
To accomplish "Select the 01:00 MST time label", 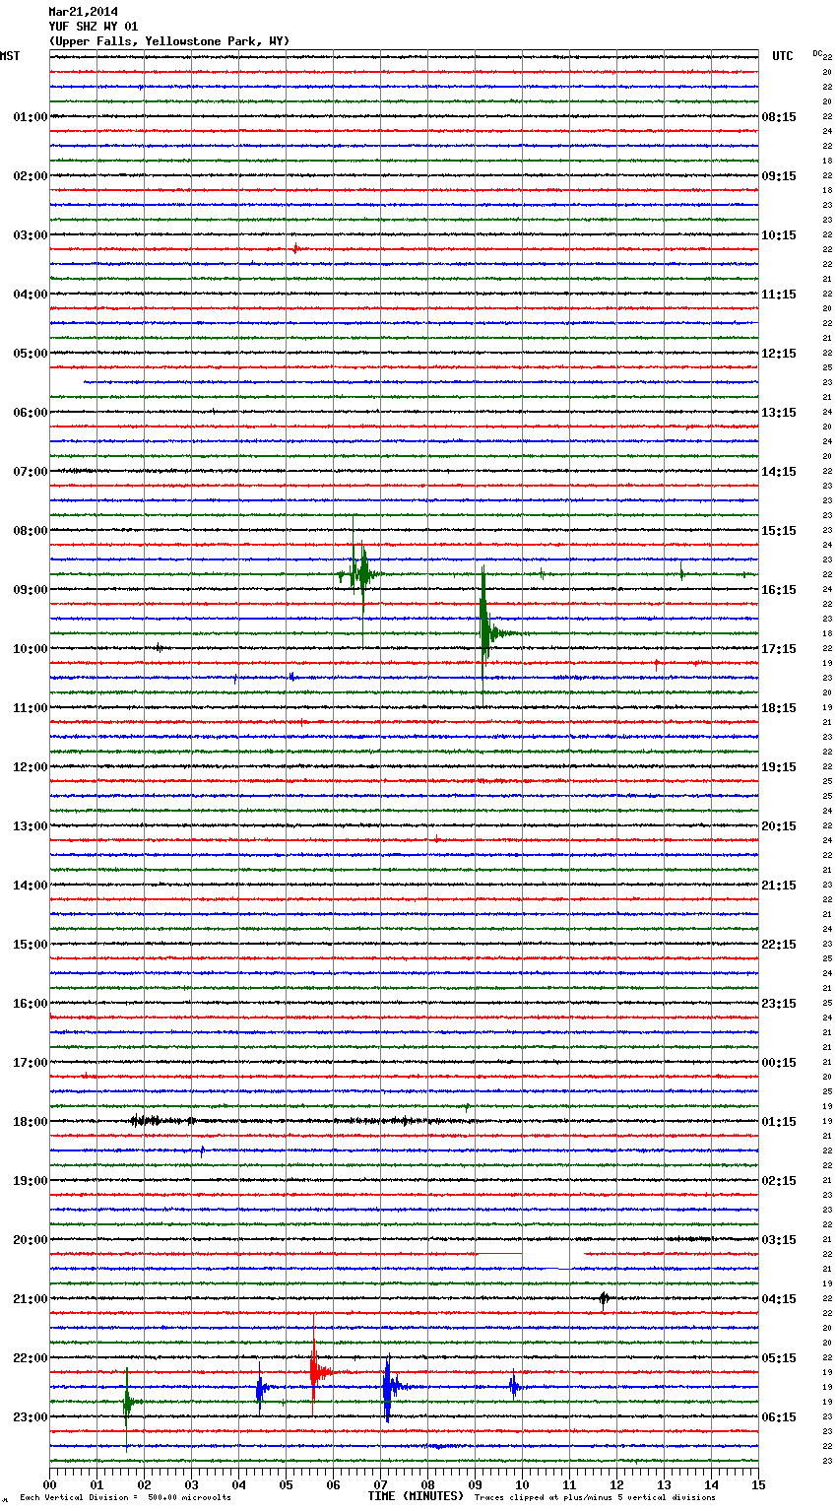I will 31,117.
